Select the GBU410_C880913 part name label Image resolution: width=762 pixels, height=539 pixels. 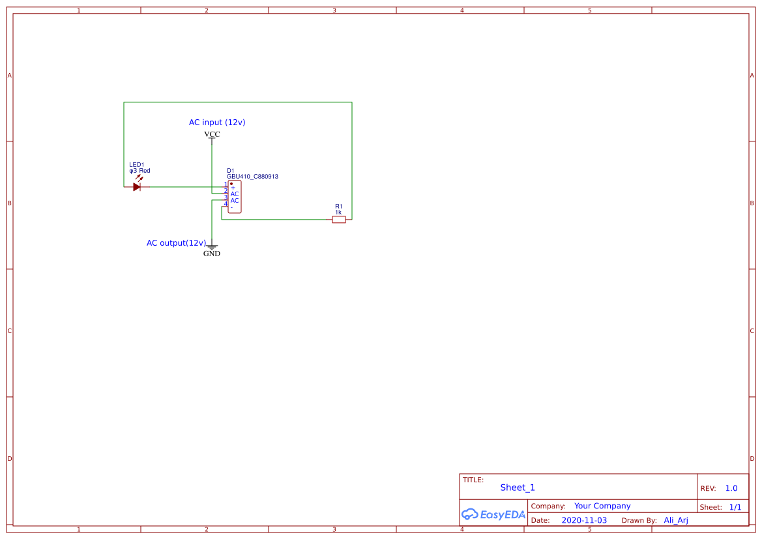[252, 176]
